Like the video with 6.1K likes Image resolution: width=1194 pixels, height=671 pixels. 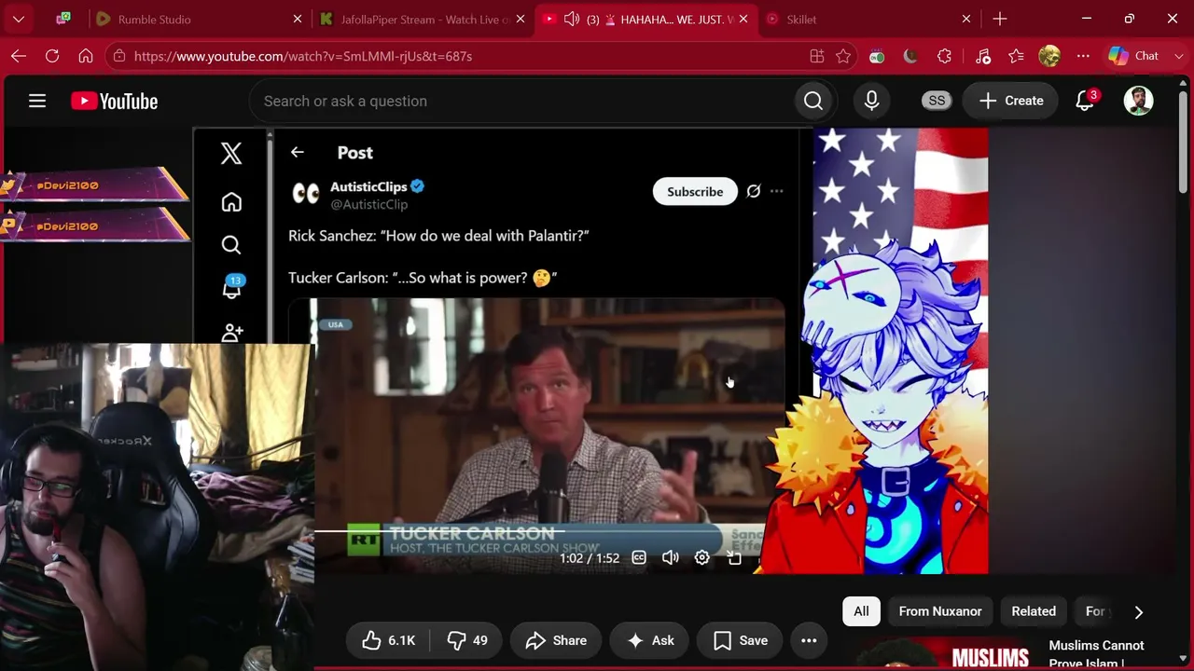pos(389,640)
